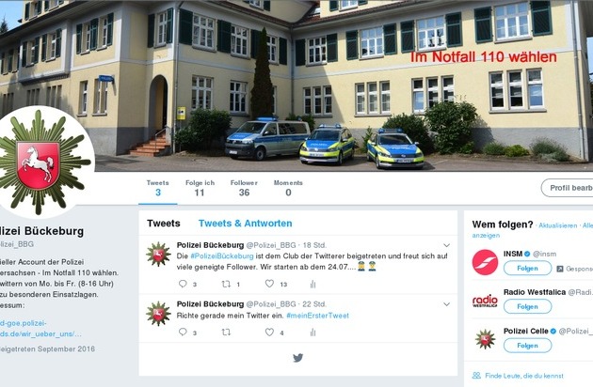Open the dropdown arrow on the second tweet
The height and width of the screenshot is (387, 593).
(x=447, y=304)
